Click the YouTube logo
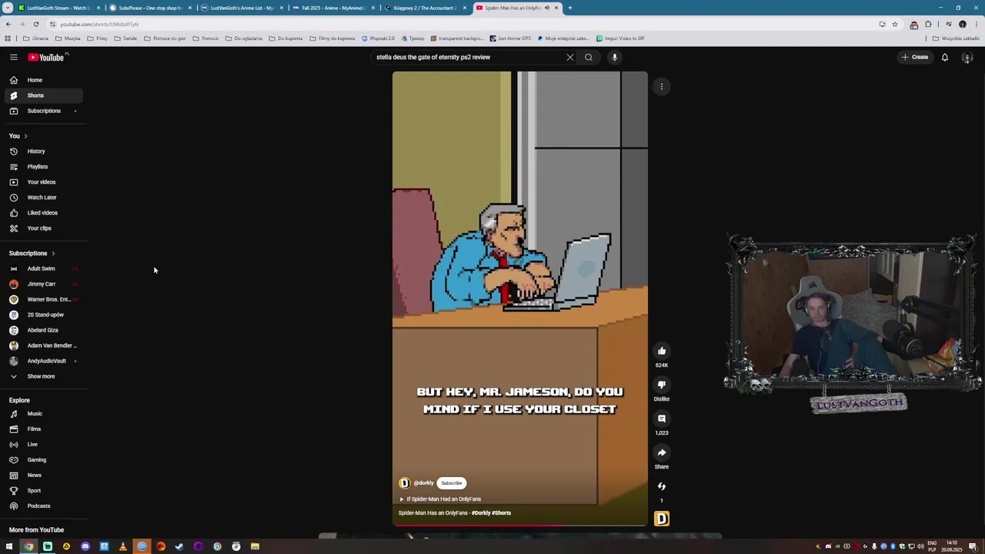 click(x=46, y=57)
